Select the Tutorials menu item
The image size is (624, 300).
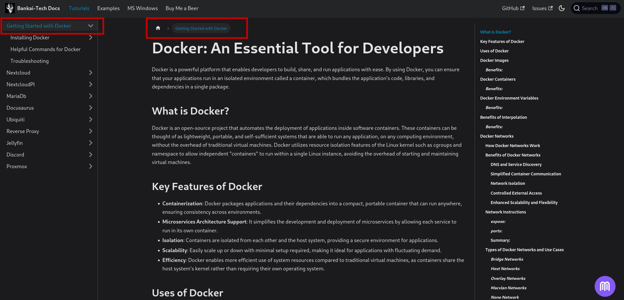[79, 8]
